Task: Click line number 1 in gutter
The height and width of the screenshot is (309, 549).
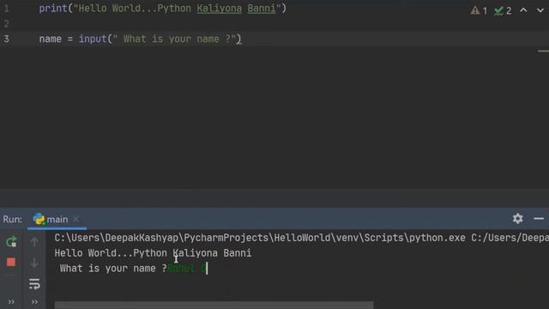Action: coord(6,9)
